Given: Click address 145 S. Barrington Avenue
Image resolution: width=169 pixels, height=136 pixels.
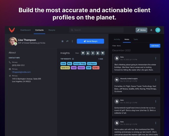Looking at the screenshot, I should 27,79.
